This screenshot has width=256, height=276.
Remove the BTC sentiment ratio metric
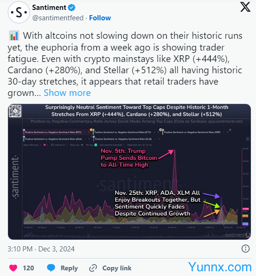coord(89,132)
